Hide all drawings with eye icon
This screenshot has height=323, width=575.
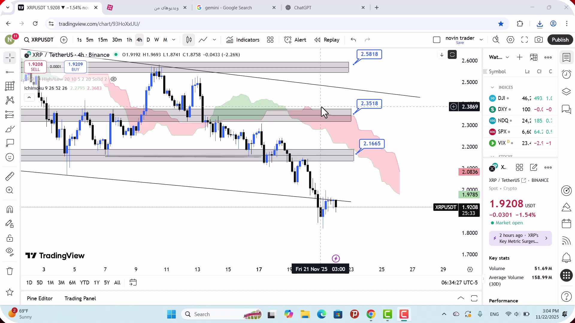coord(10,252)
